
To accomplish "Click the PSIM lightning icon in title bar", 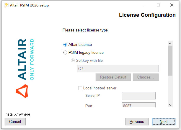I will [5, 5].
